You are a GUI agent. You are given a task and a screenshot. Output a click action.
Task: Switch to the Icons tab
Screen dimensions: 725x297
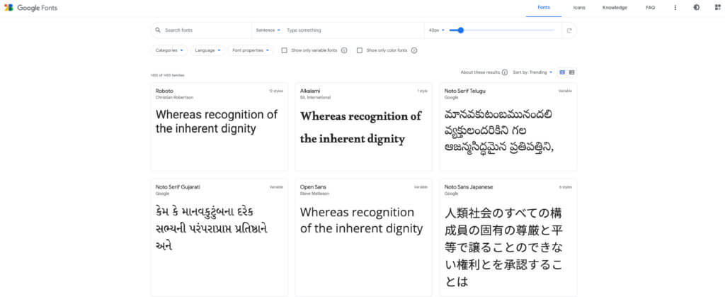578,7
